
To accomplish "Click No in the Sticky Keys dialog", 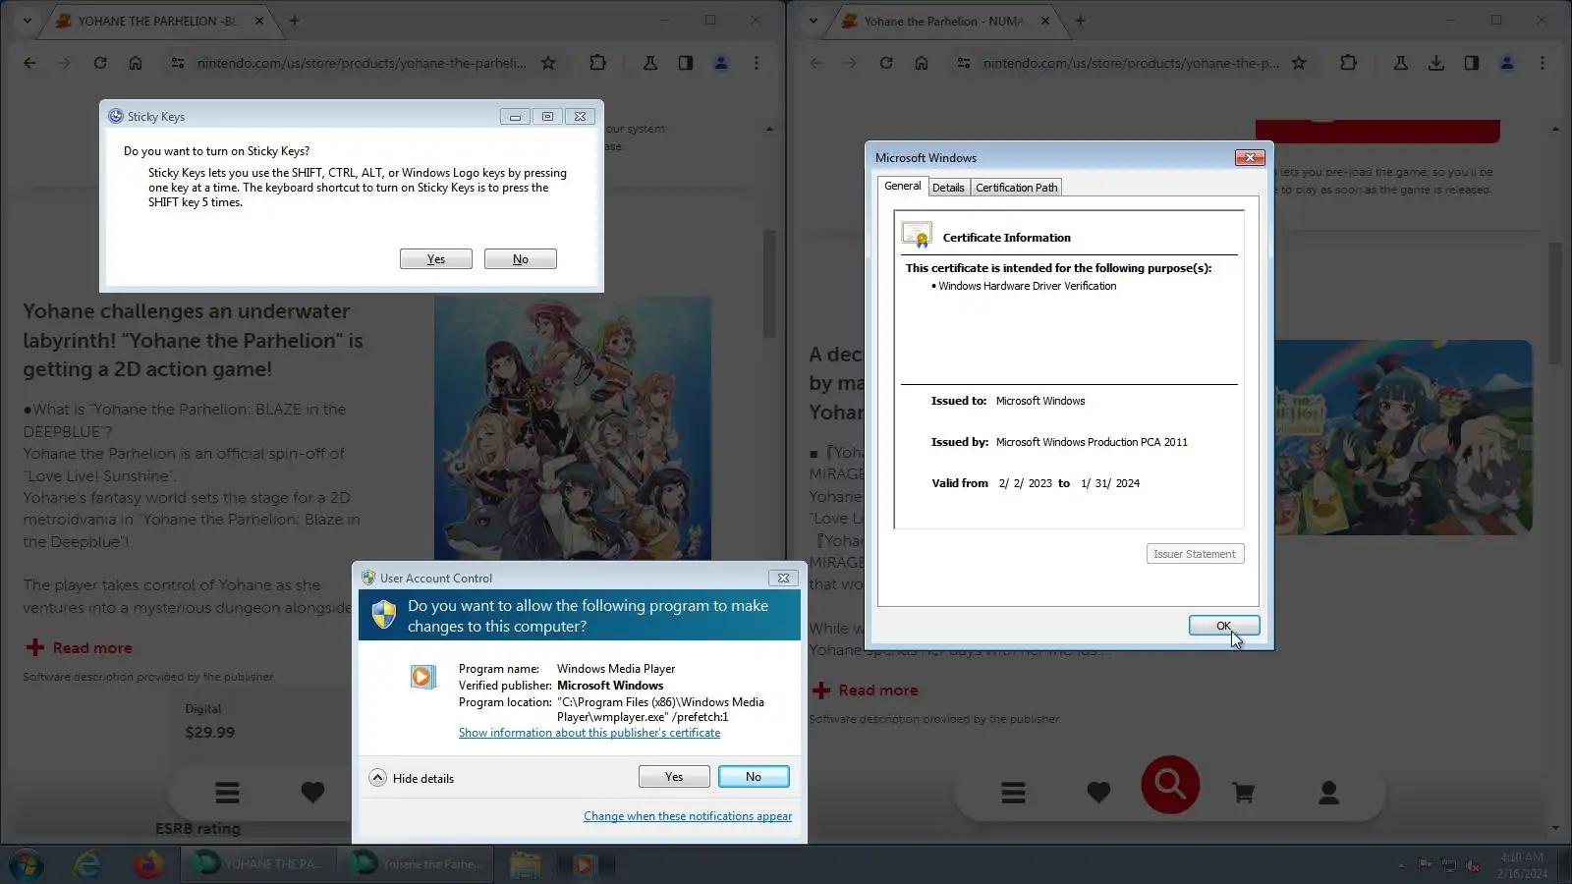I will [521, 259].
